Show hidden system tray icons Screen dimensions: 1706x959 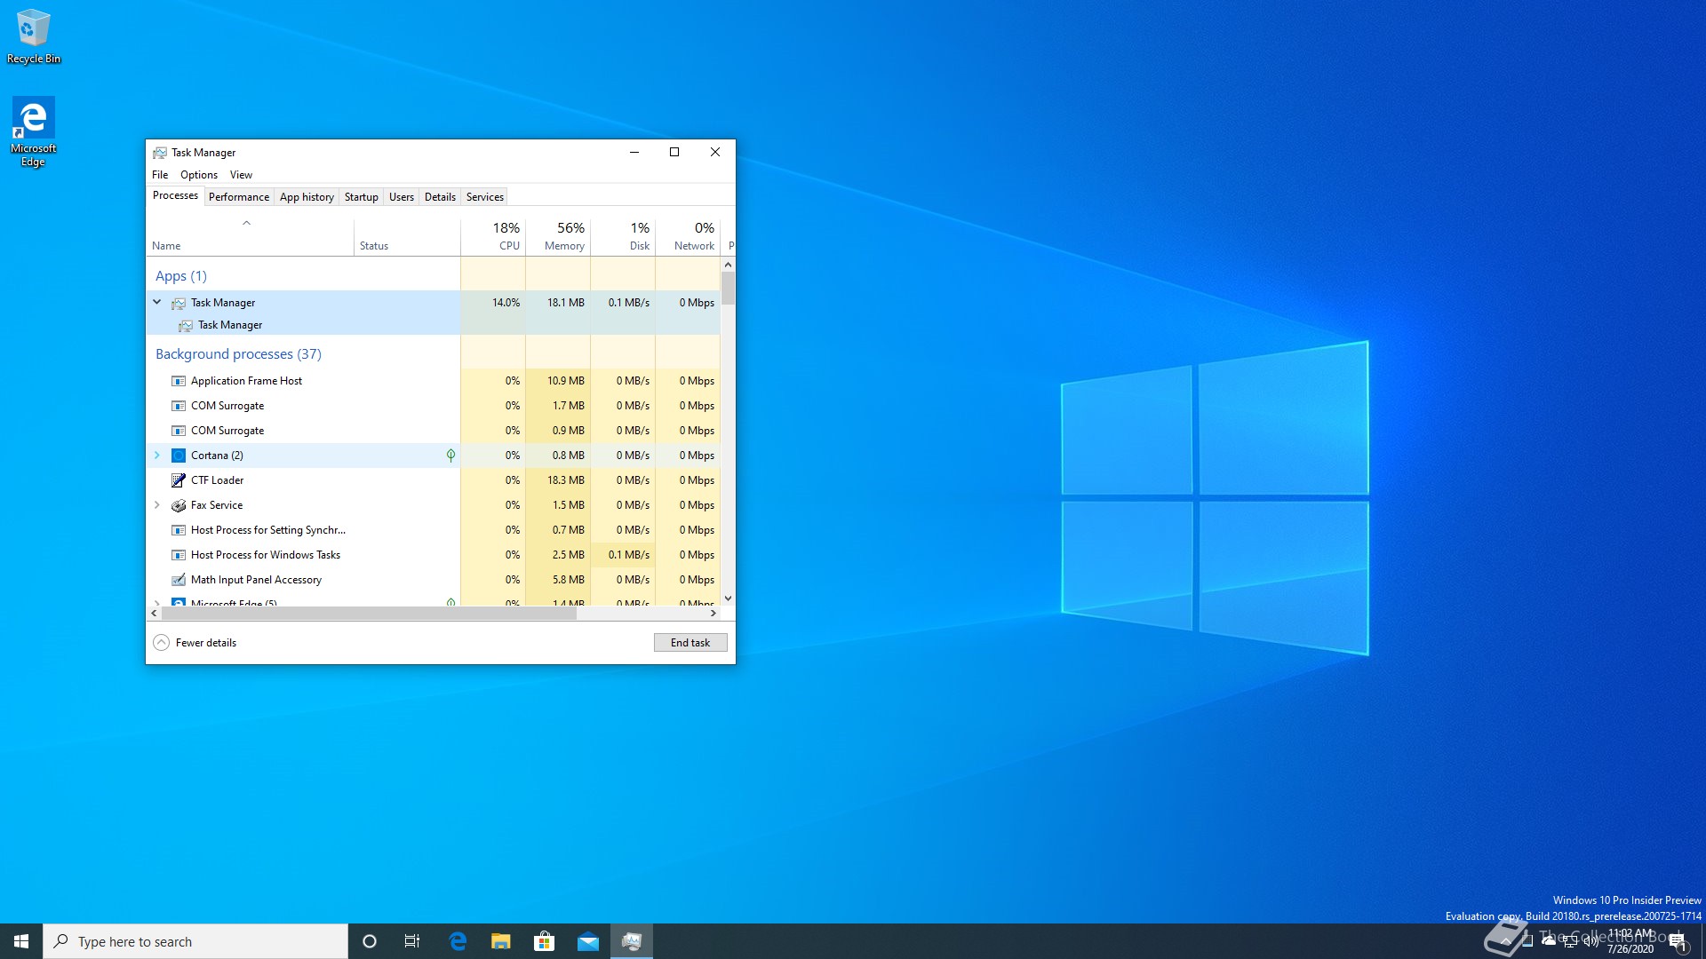[1505, 941]
